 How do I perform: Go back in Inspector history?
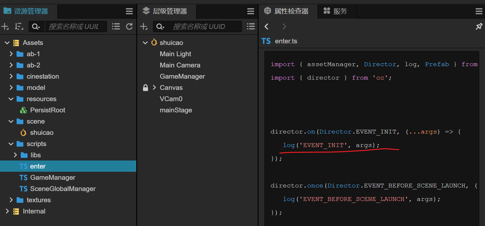267,27
